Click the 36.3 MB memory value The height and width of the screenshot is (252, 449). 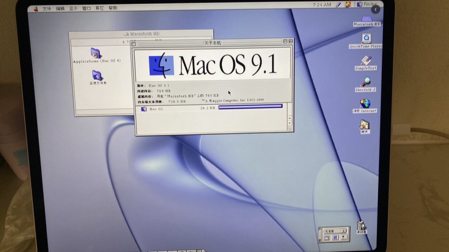click(207, 108)
